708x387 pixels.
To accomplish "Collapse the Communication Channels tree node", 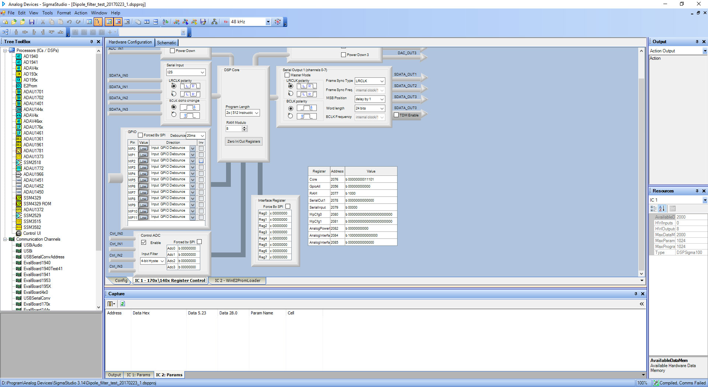I will pyautogui.click(x=5, y=239).
